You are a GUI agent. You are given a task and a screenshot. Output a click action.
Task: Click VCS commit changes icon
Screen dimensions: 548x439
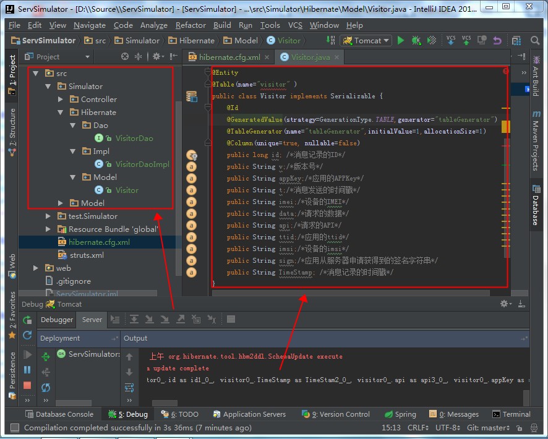pyautogui.click(x=466, y=40)
